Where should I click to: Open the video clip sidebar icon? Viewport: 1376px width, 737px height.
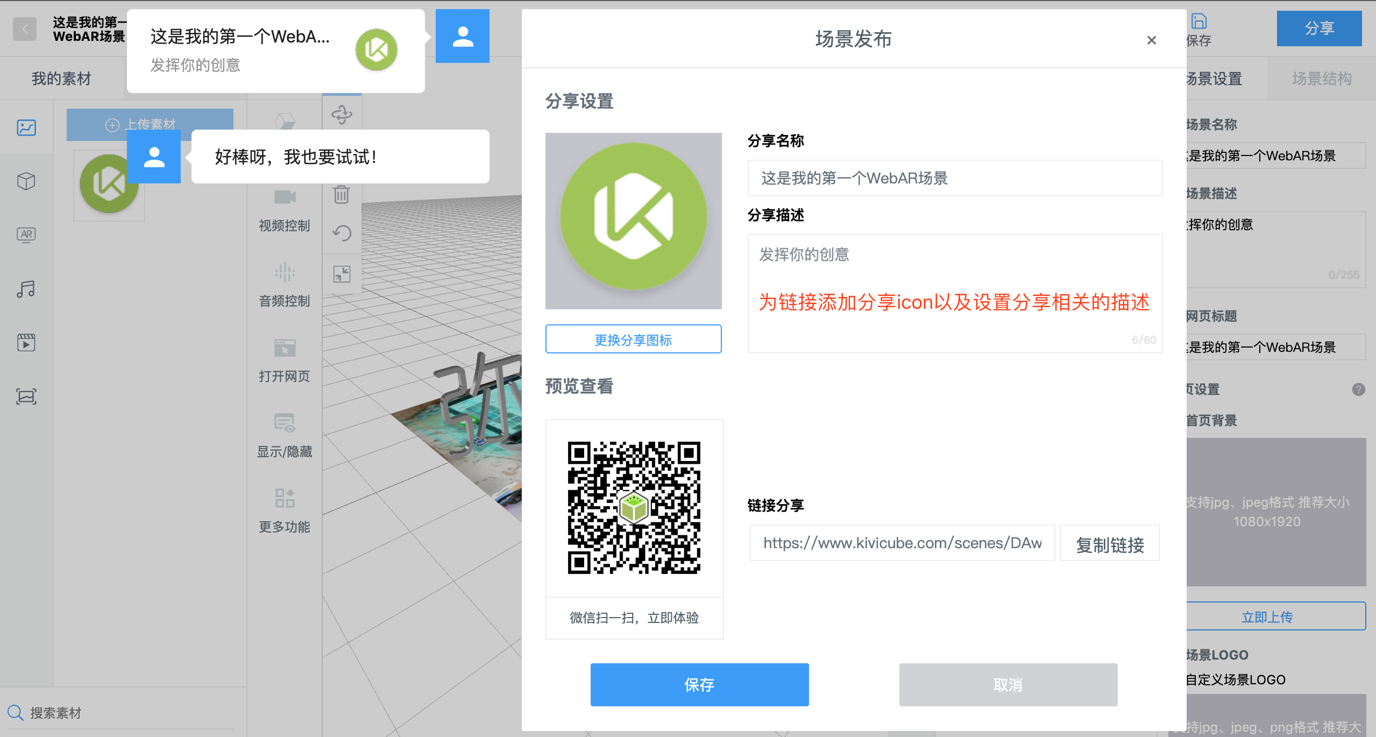pyautogui.click(x=26, y=343)
